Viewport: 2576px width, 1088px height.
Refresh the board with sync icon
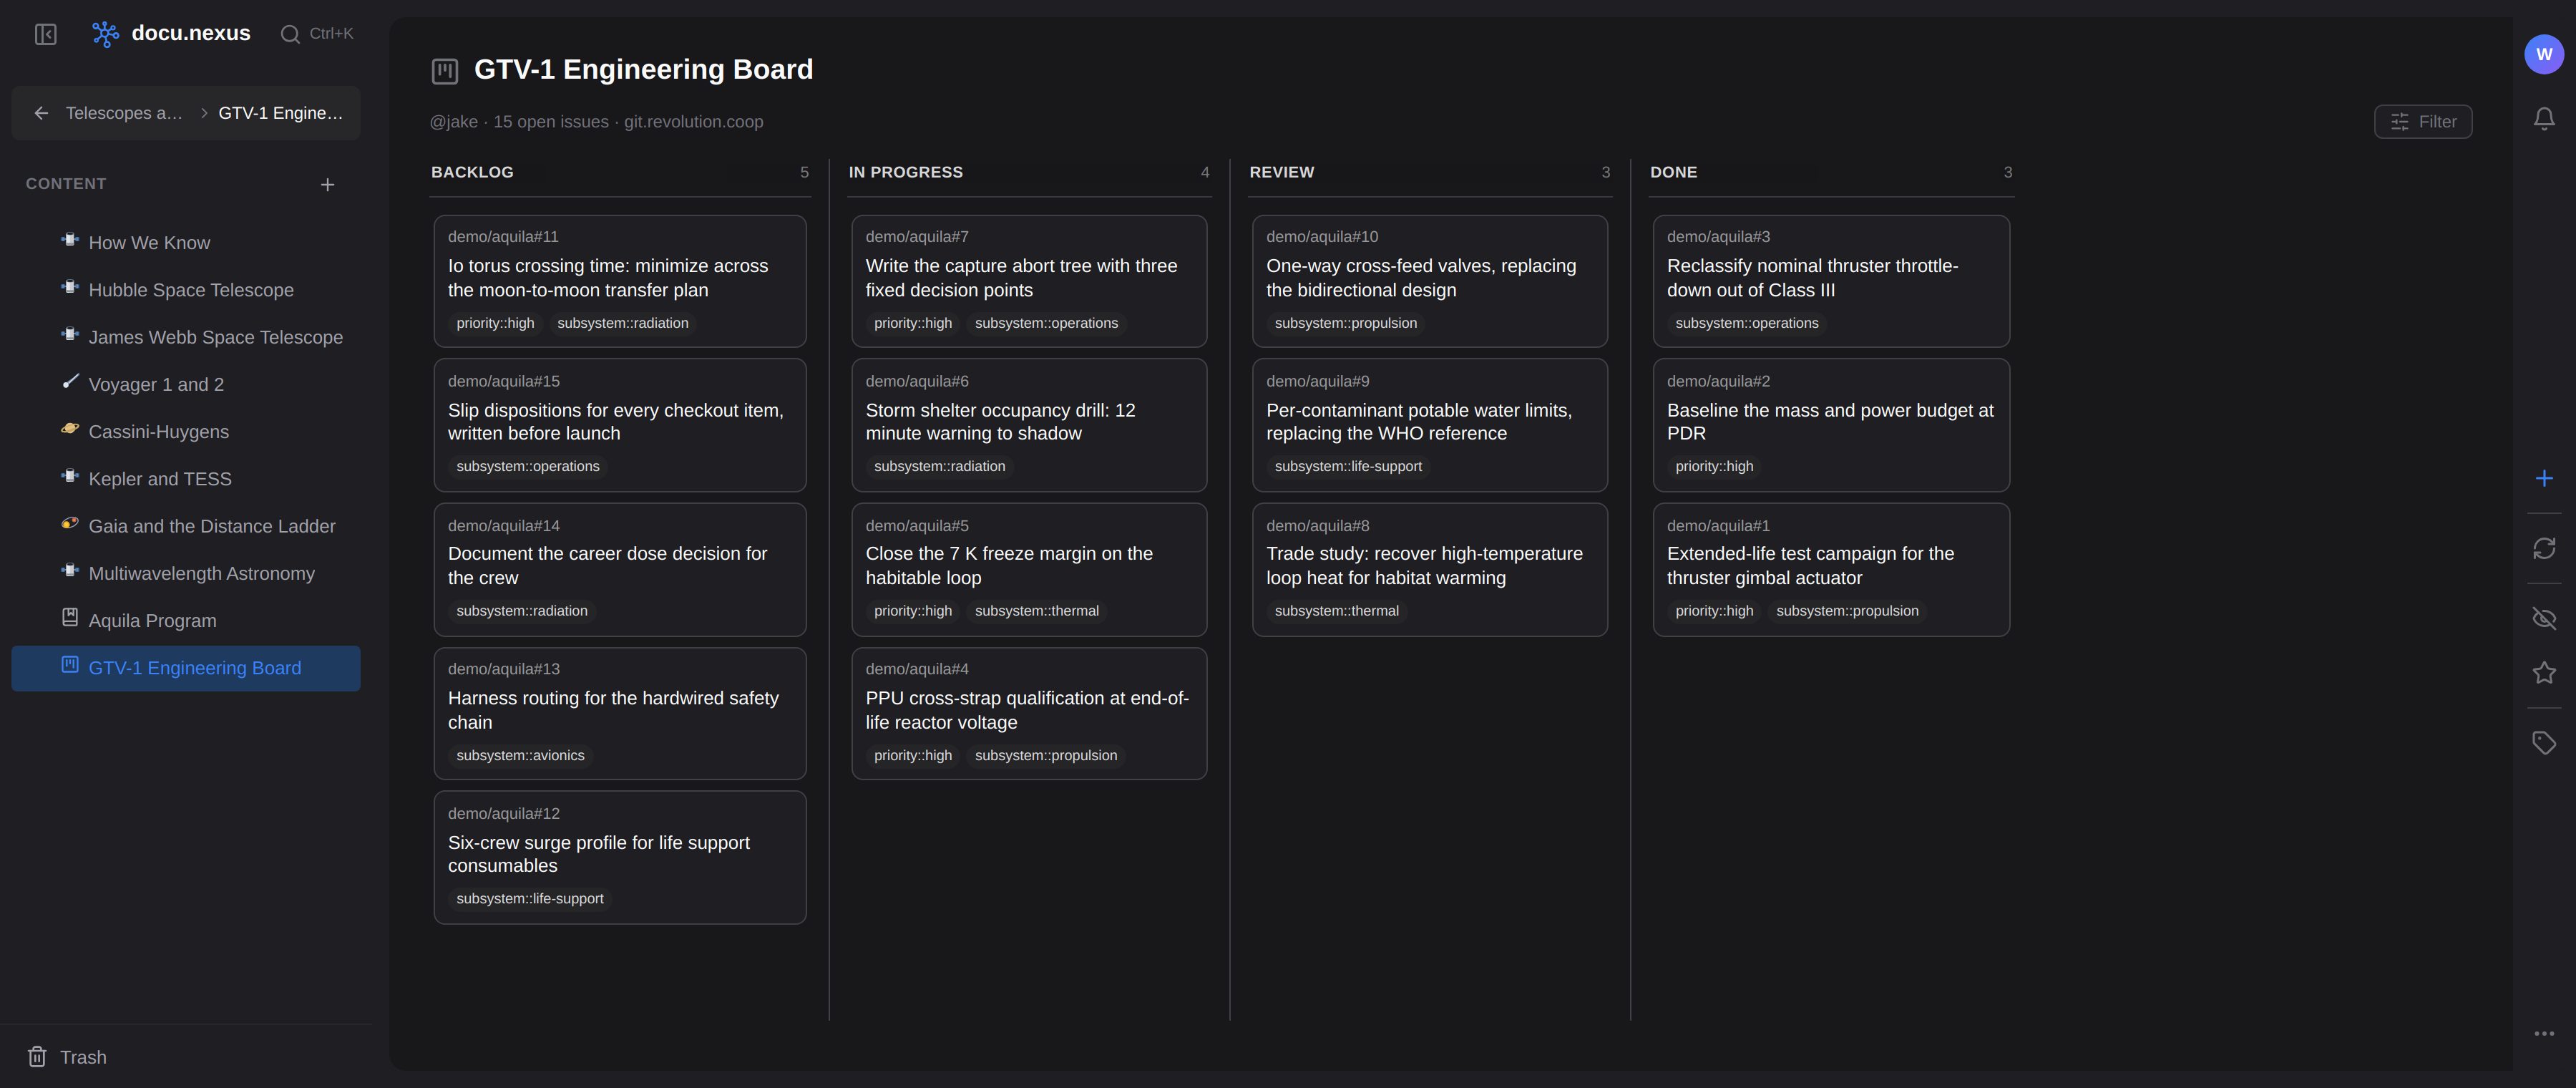2544,548
